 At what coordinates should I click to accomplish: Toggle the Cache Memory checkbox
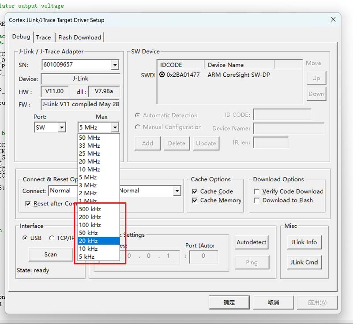[195, 200]
